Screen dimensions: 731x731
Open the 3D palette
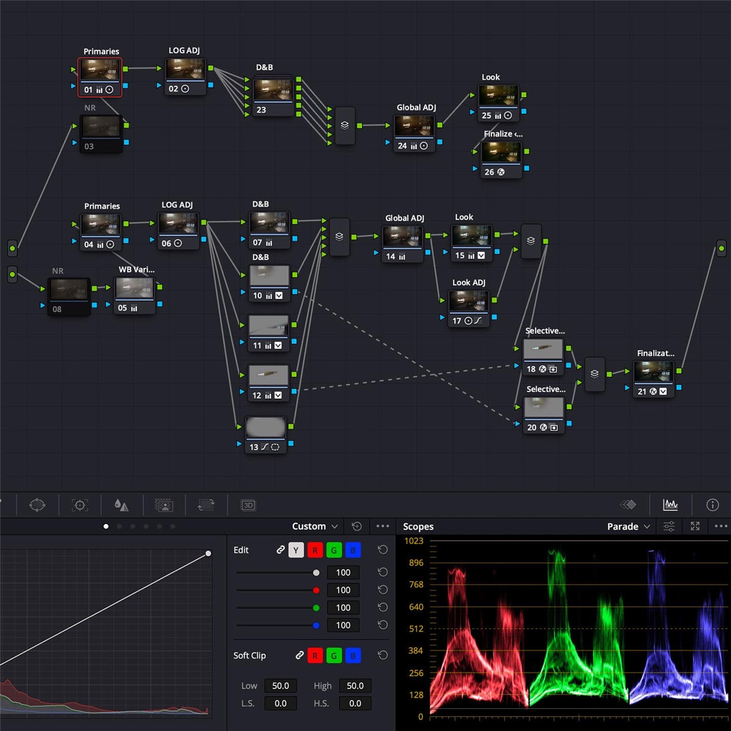click(x=248, y=505)
